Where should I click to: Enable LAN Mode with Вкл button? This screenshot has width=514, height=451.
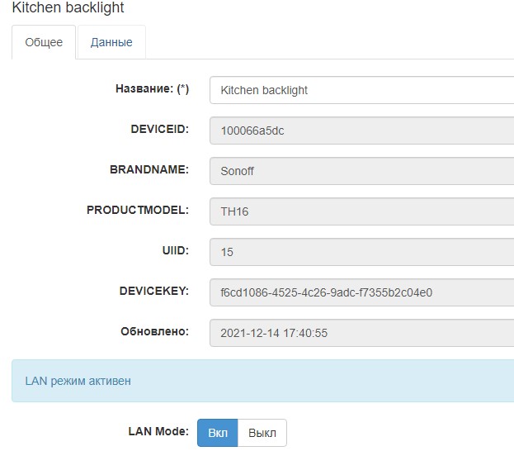click(218, 433)
